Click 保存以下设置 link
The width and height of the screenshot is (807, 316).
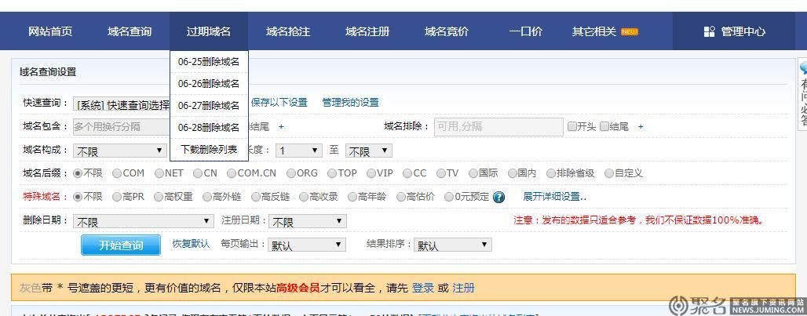[x=279, y=102]
